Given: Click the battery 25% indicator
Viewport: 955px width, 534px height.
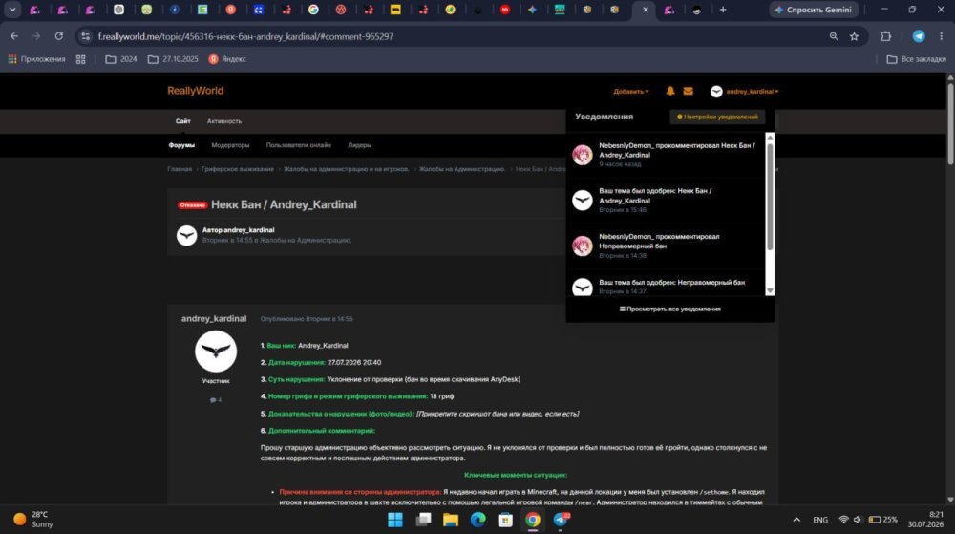Looking at the screenshot, I should 882,520.
